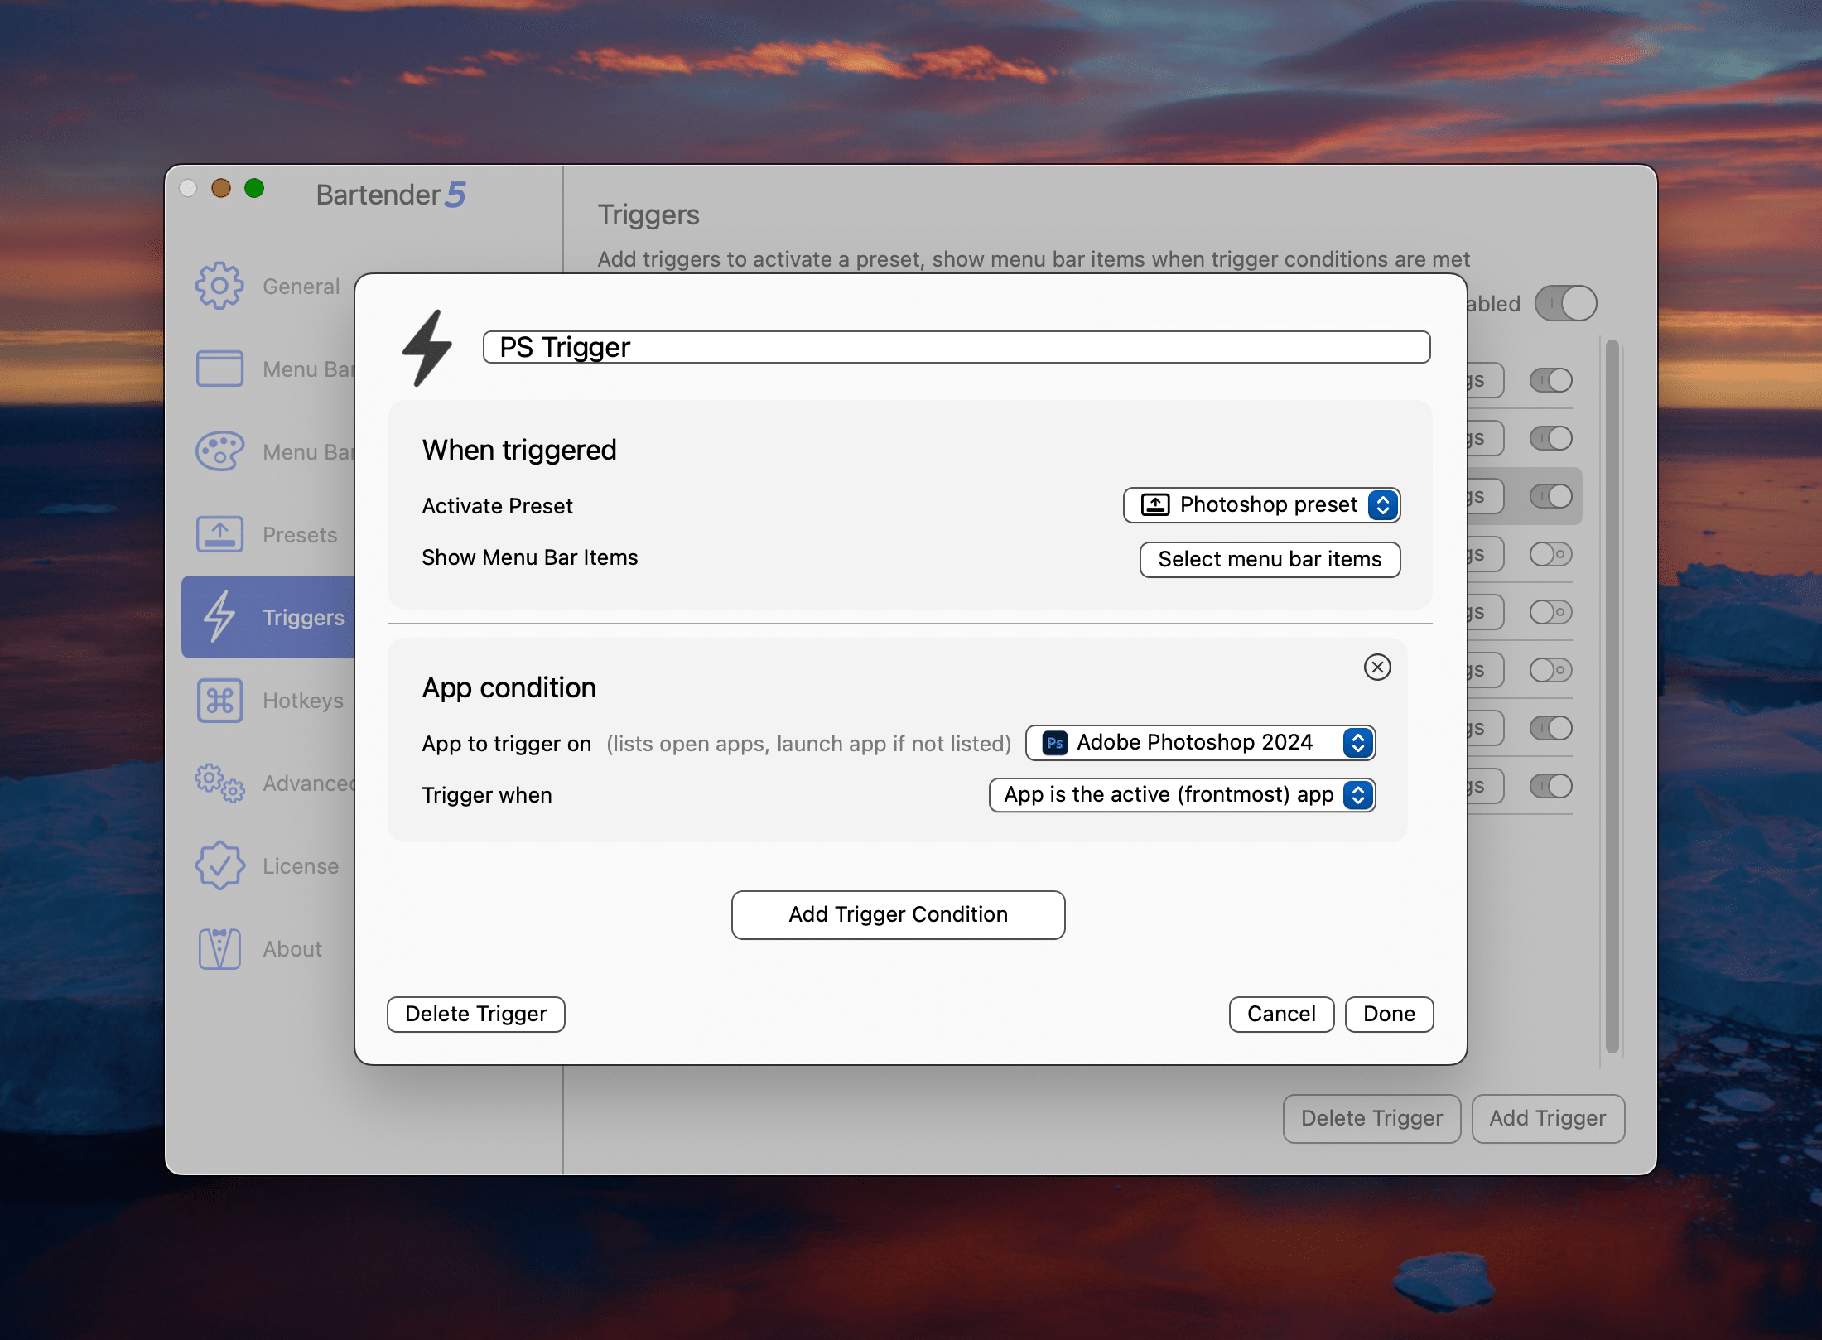Click Add Trigger Condition button
1822x1340 pixels.
pos(898,914)
